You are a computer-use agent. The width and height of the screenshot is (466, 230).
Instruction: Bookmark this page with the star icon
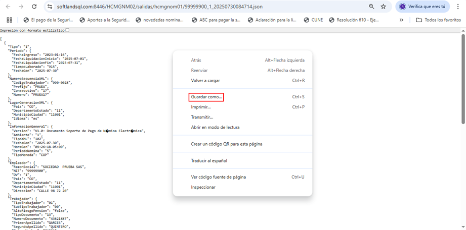point(384,7)
